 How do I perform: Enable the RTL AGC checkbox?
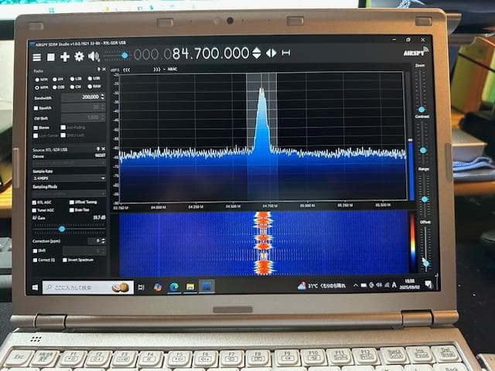coord(34,203)
